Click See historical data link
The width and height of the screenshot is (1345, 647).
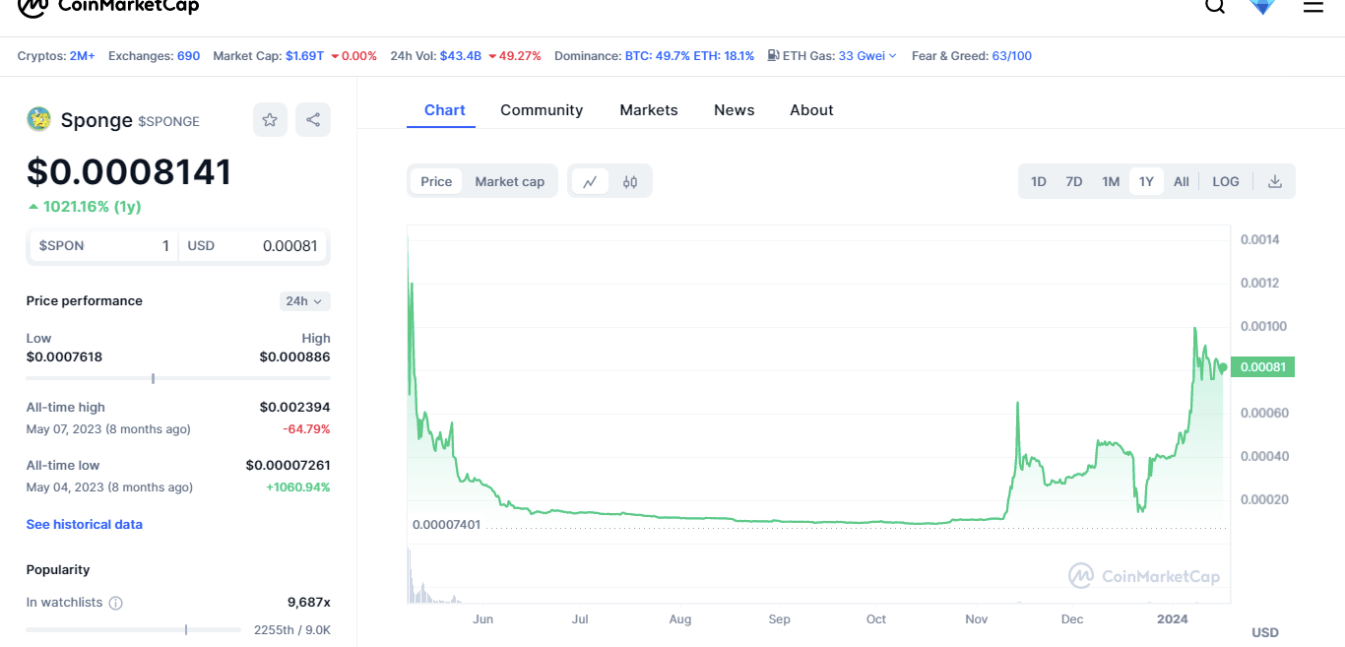pyautogui.click(x=85, y=524)
